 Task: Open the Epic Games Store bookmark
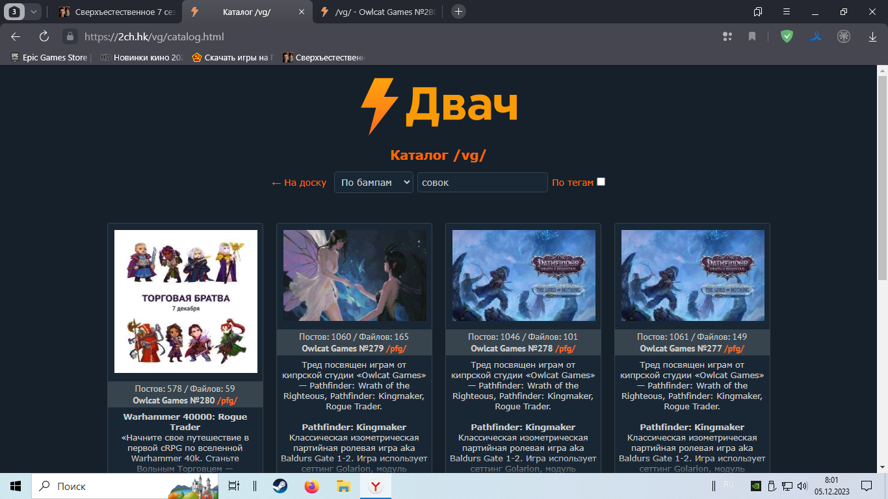pos(49,58)
